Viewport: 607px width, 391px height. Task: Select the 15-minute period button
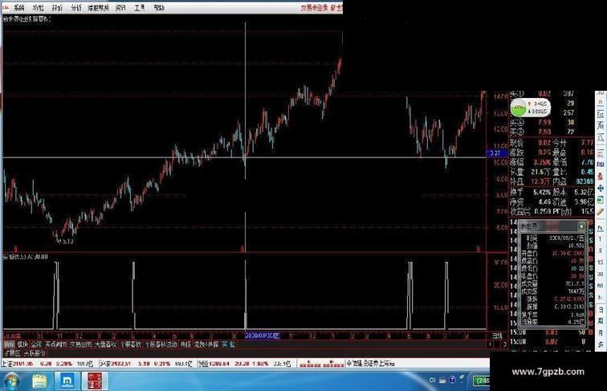pos(601,263)
